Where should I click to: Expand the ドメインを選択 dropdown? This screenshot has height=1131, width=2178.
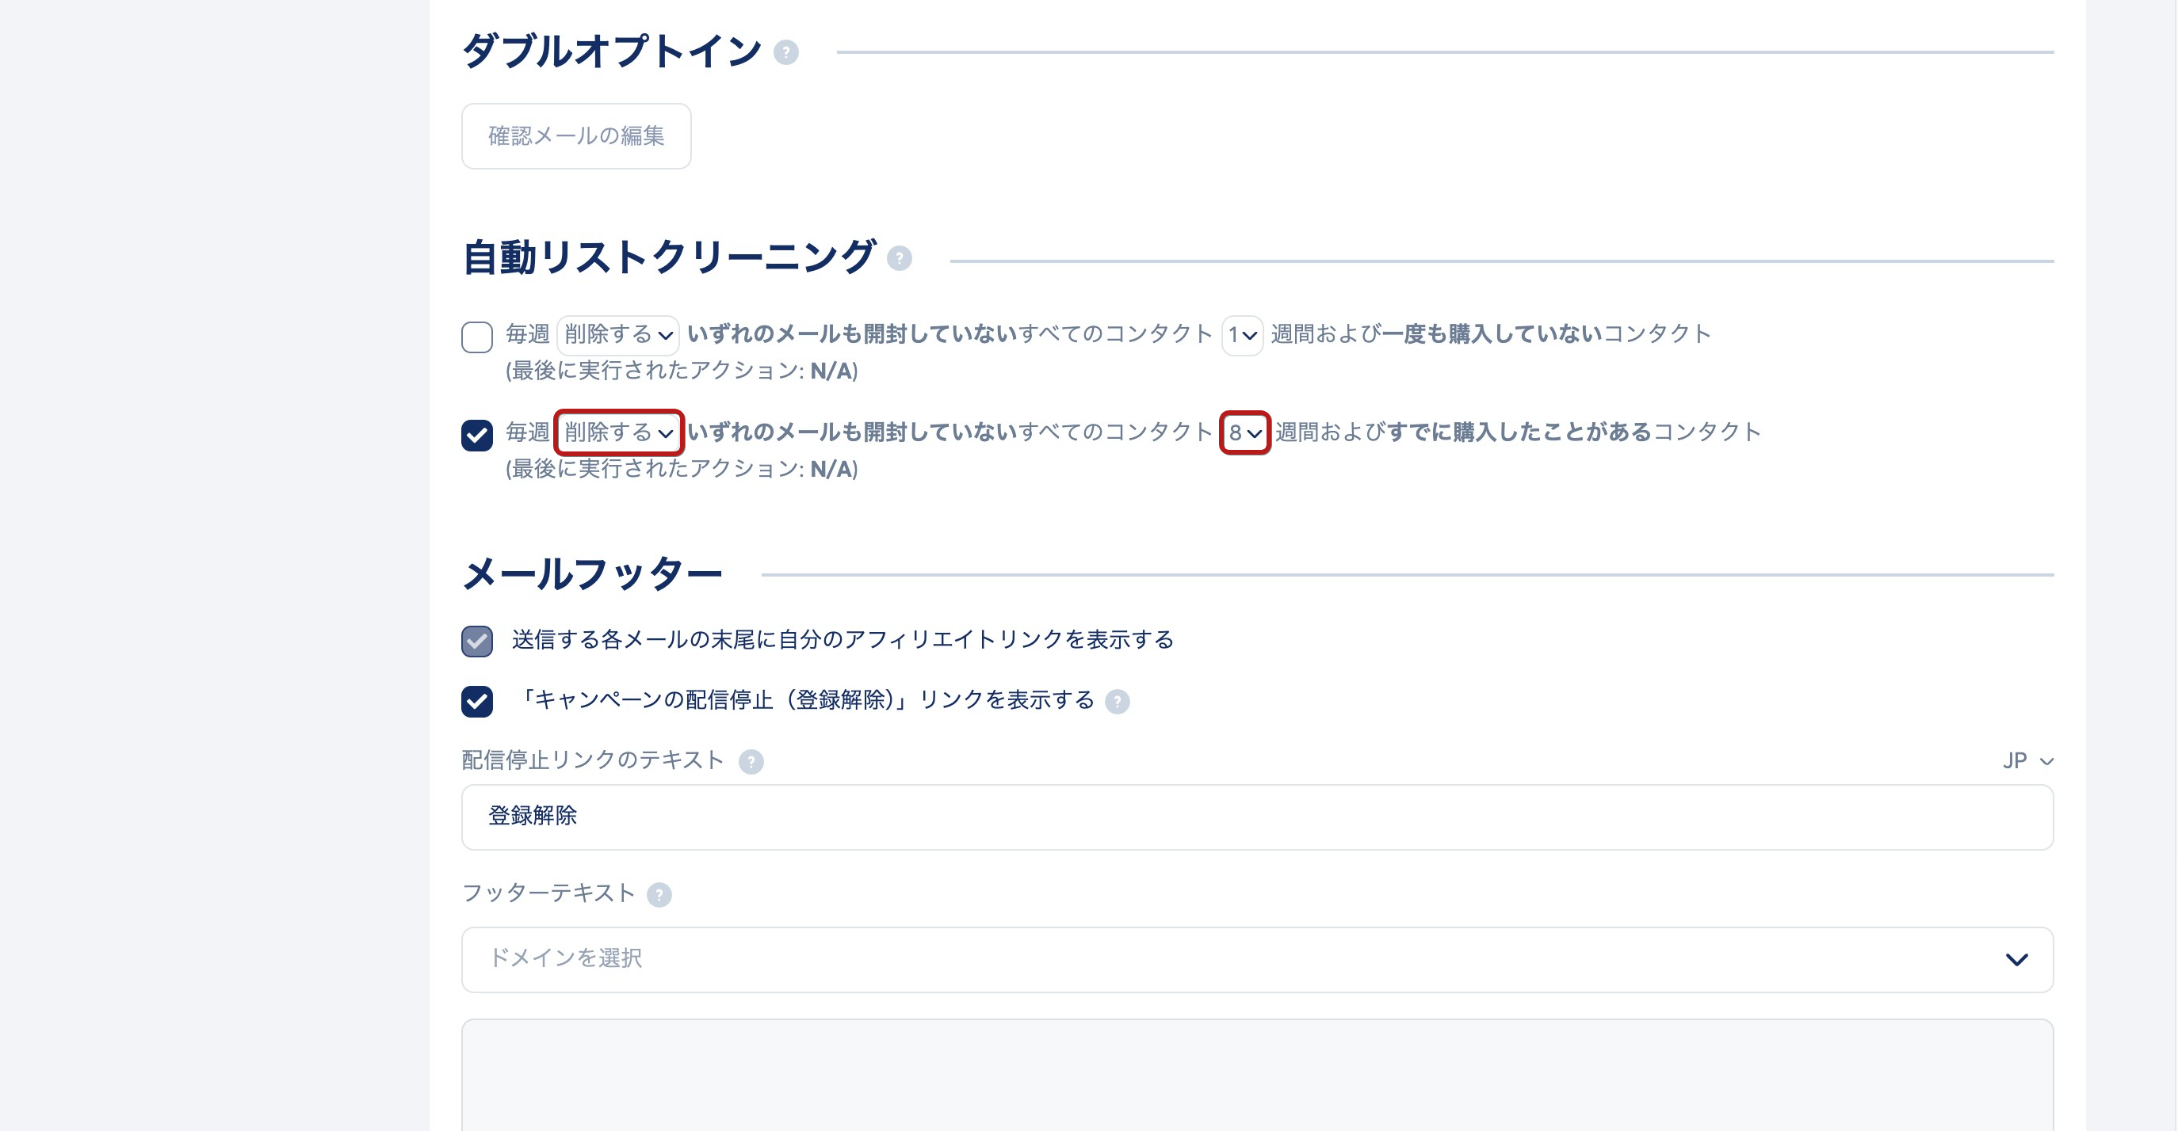(1256, 960)
